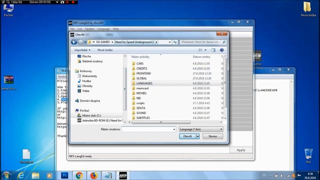Change view mode icon

click(x=200, y=50)
